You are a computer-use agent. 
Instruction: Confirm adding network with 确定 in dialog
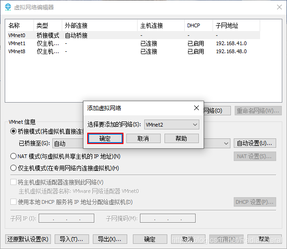pyautogui.click(x=105, y=138)
